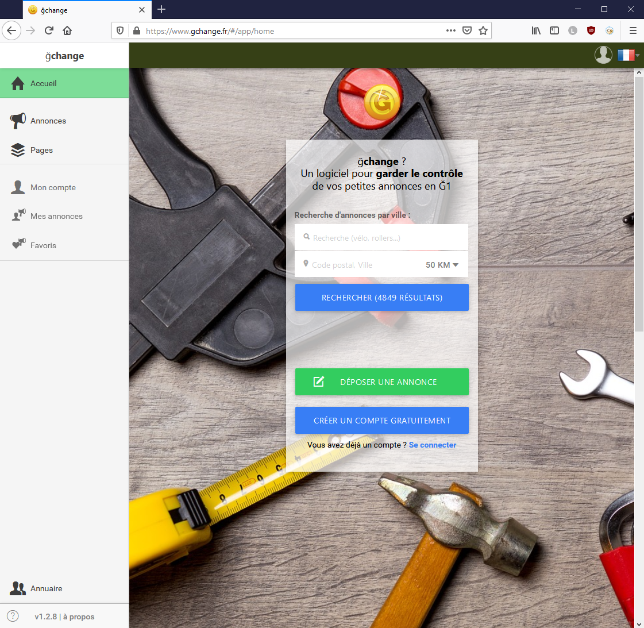644x628 pixels.
Task: Reload the page with the refresh icon
Action: coord(49,30)
